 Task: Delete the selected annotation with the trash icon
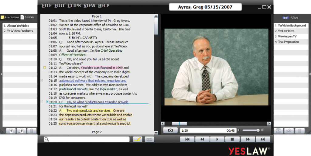pos(32,131)
